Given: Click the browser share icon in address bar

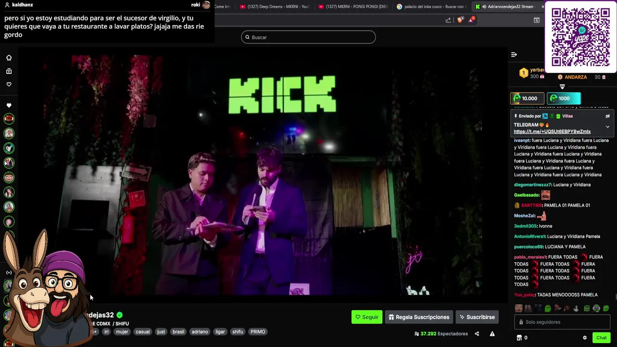Looking at the screenshot, I should click(448, 20).
